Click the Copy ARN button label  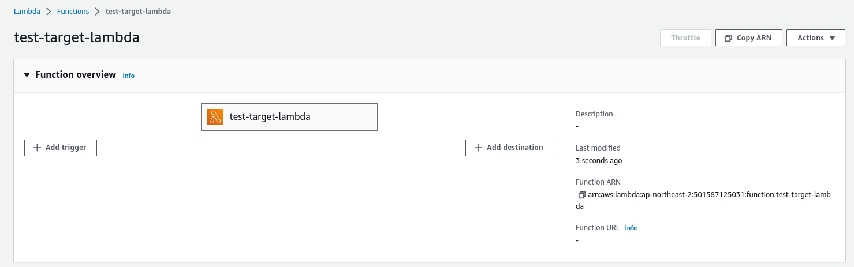(754, 38)
